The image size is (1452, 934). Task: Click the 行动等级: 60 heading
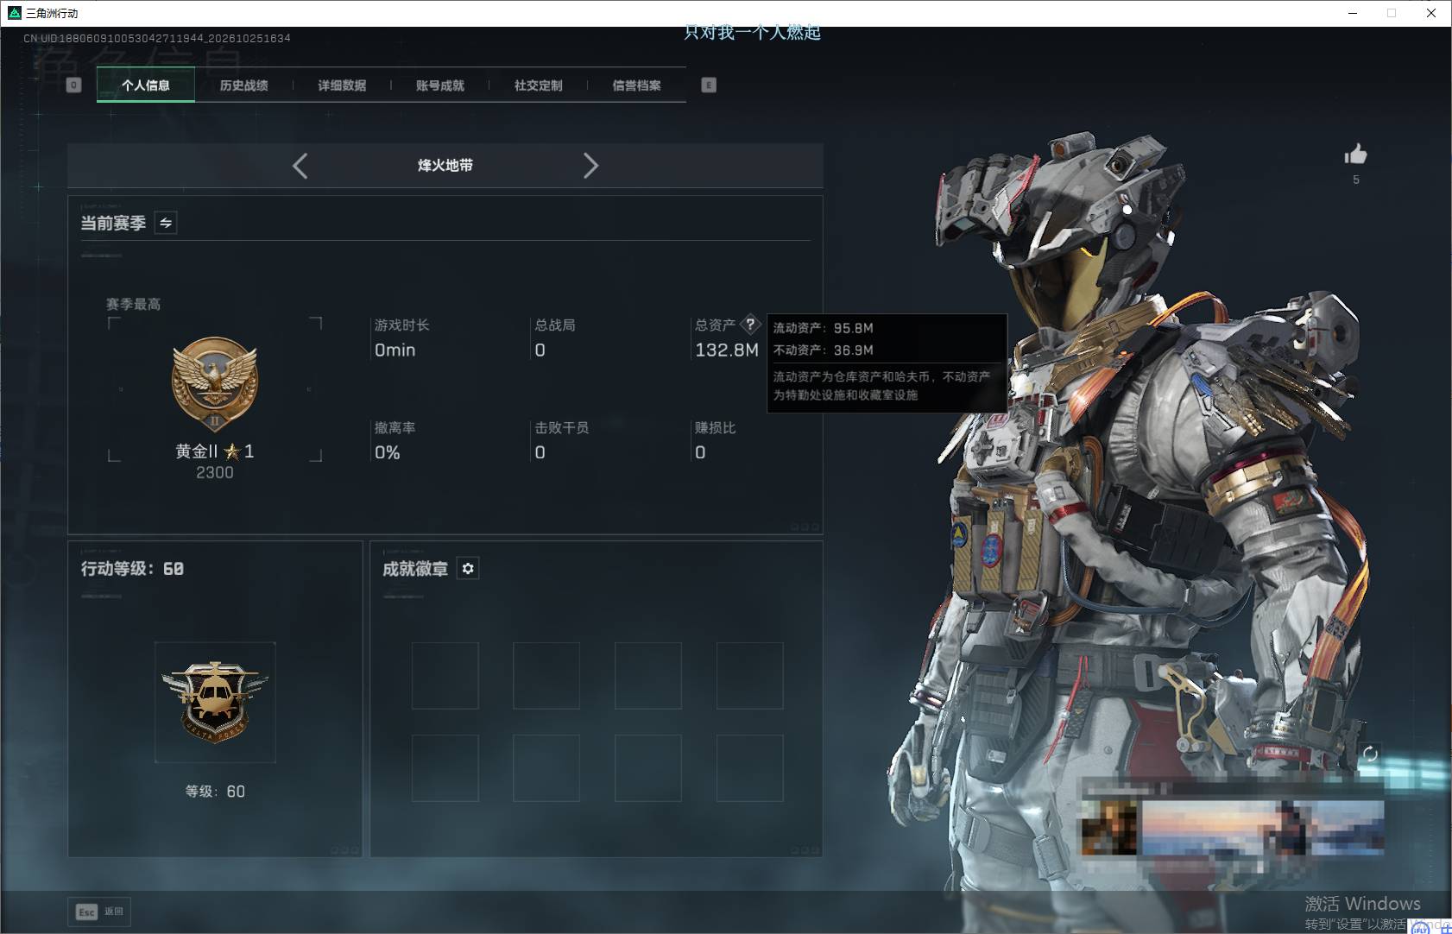132,568
